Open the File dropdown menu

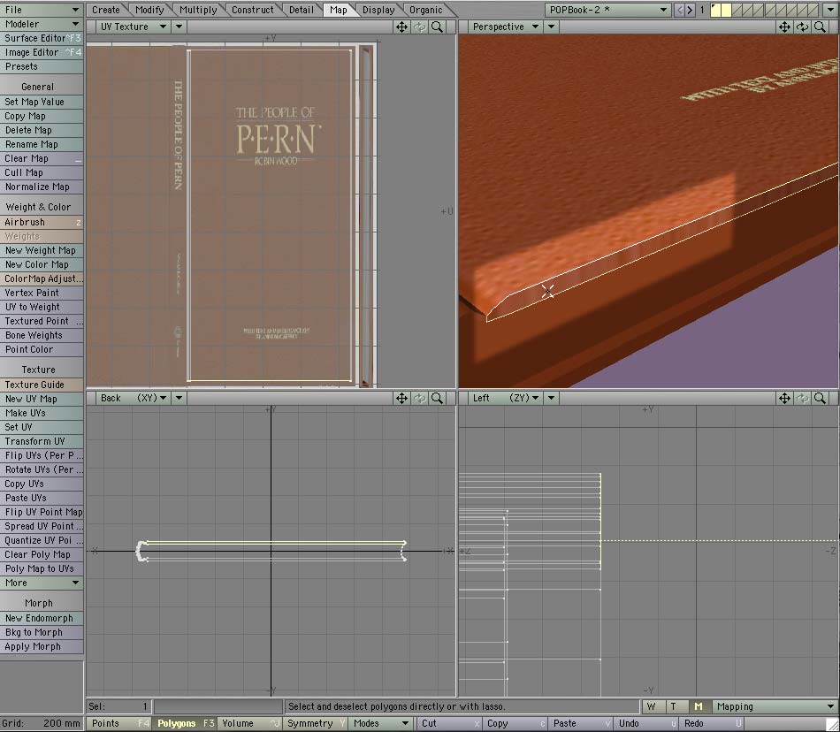click(42, 10)
